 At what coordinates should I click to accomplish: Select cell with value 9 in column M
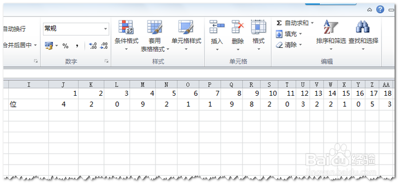click(x=143, y=104)
